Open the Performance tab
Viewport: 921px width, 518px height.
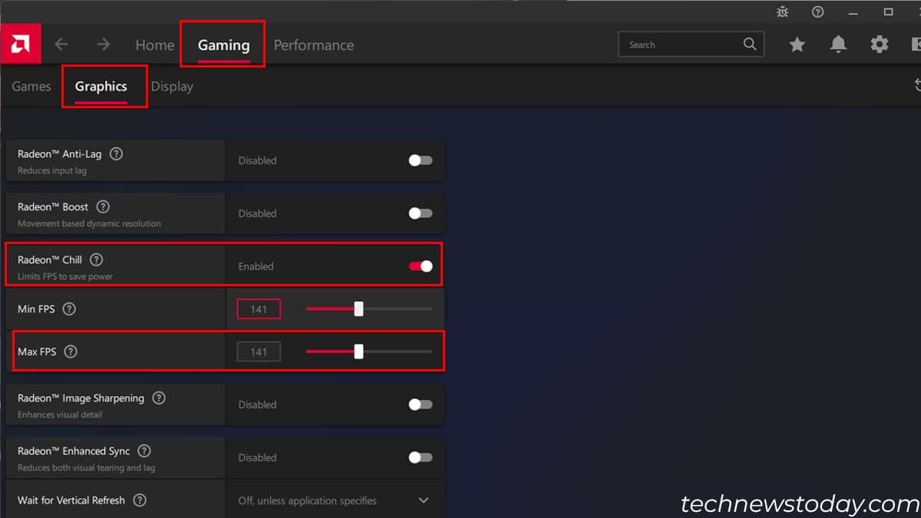(314, 45)
